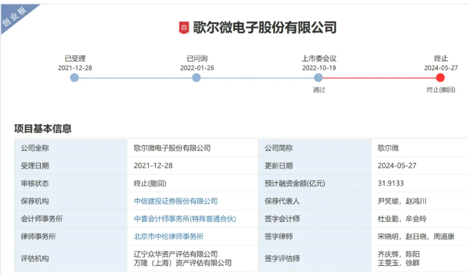The image size is (470, 279).
Task: Click the 审核状态 value 终止(撤回) in table
Action: point(150,183)
